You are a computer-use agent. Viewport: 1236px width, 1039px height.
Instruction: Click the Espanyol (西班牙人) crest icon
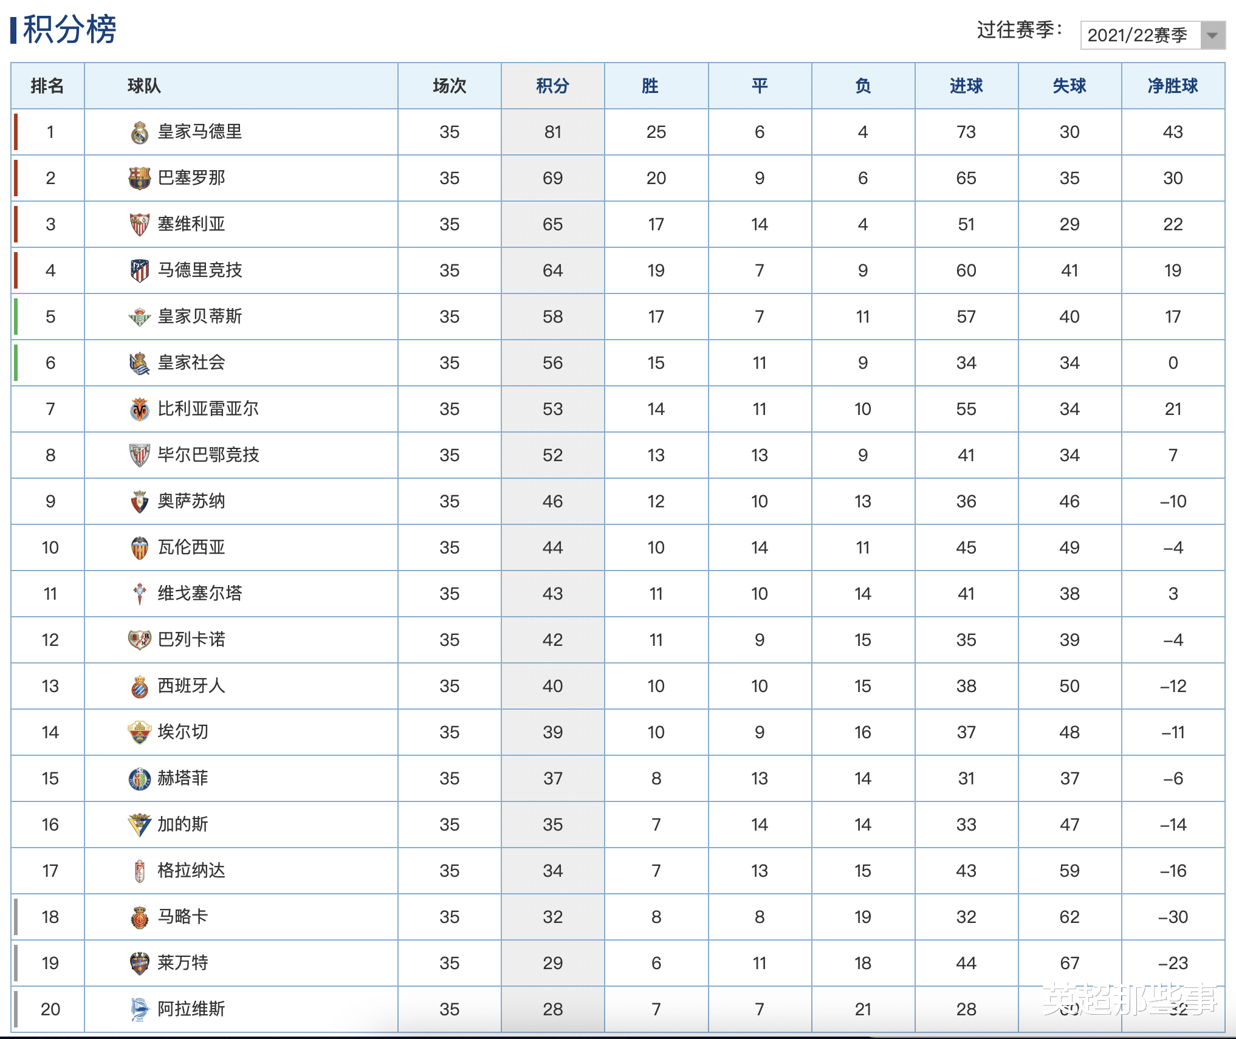coord(140,687)
